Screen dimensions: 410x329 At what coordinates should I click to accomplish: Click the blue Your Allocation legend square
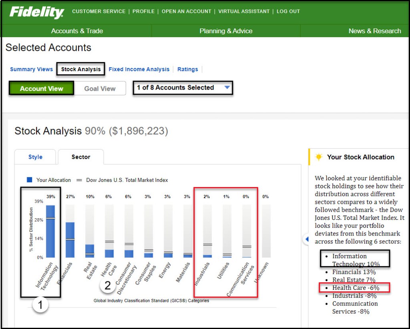[30, 180]
